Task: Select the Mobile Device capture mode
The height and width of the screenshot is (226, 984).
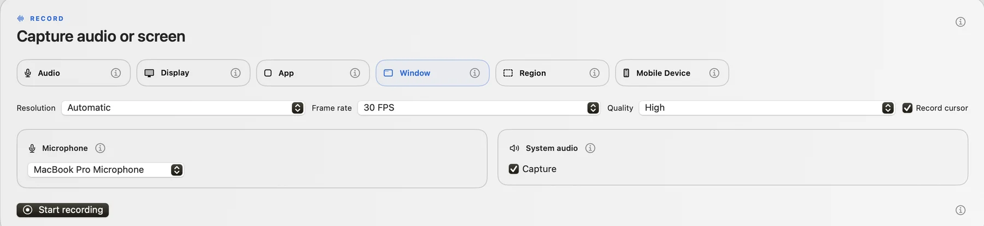Action: tap(672, 73)
